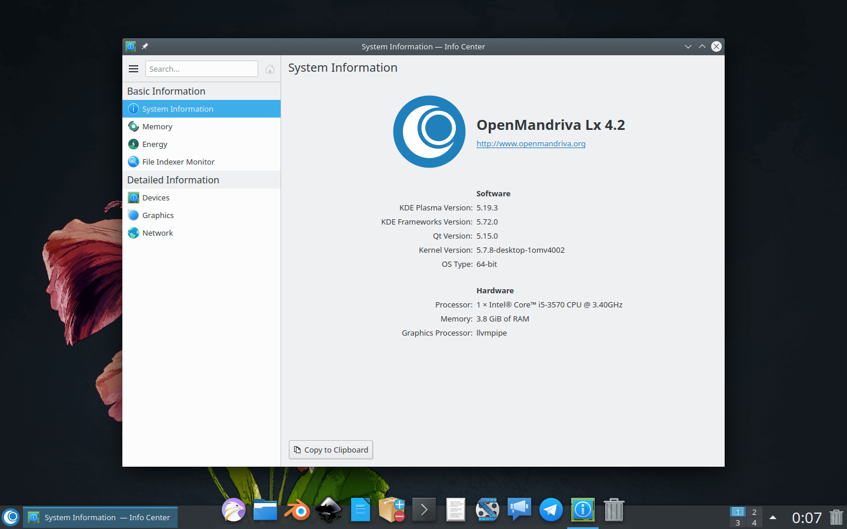Click the Info Center entry in the taskbar
This screenshot has width=847, height=529.
(100, 517)
